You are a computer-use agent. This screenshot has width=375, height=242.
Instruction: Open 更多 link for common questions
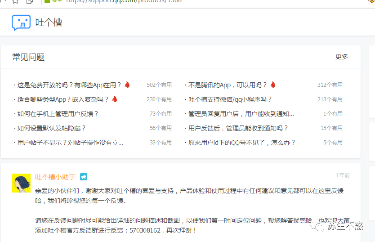click(x=342, y=57)
